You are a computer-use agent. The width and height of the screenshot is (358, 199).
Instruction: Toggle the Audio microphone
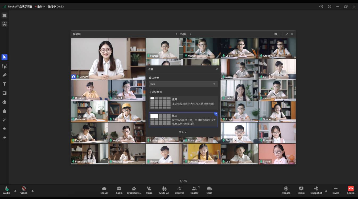point(7,190)
